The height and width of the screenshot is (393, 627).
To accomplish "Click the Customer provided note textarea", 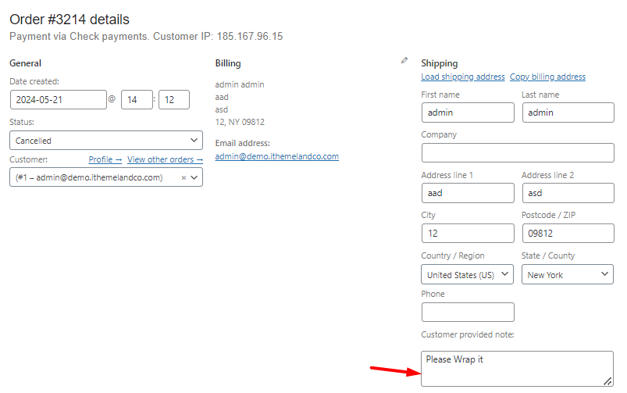I will pyautogui.click(x=517, y=369).
